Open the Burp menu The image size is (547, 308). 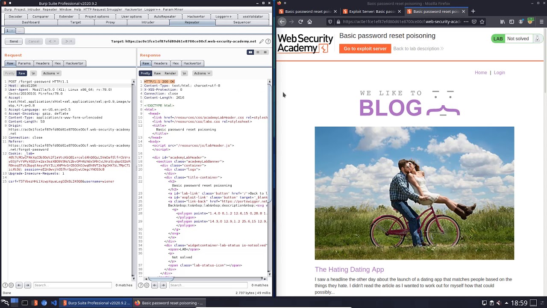[x=8, y=9]
